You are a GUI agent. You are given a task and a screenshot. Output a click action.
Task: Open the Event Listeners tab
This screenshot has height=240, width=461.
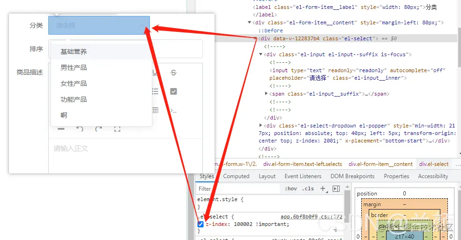(x=303, y=176)
